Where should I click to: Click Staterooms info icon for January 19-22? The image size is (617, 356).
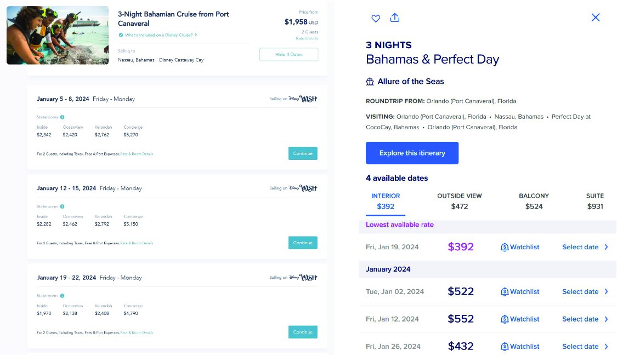(62, 296)
